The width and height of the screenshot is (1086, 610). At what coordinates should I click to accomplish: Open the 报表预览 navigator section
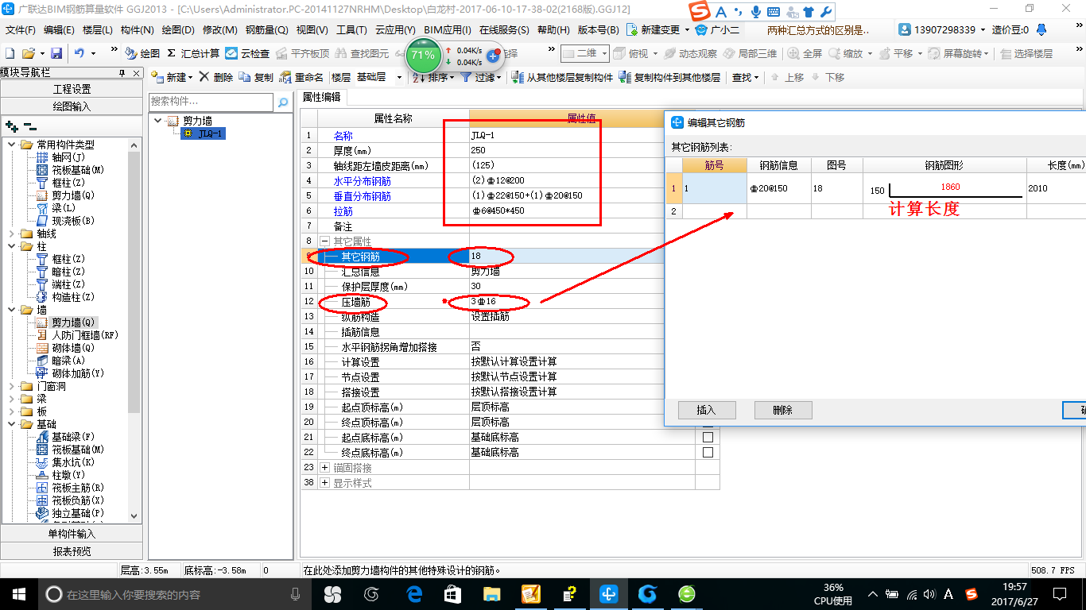72,551
